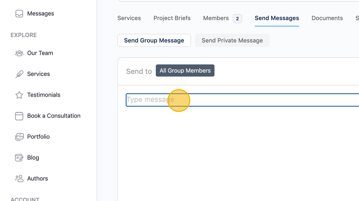Open the Blog sidebar link
The height and width of the screenshot is (201, 359).
pos(33,158)
